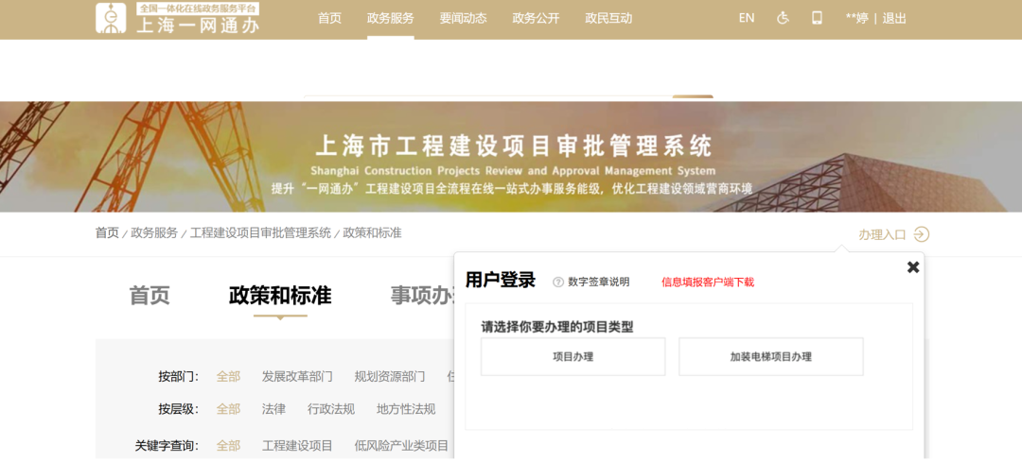Filter by 规划资源部门 department
1022x462 pixels.
390,376
